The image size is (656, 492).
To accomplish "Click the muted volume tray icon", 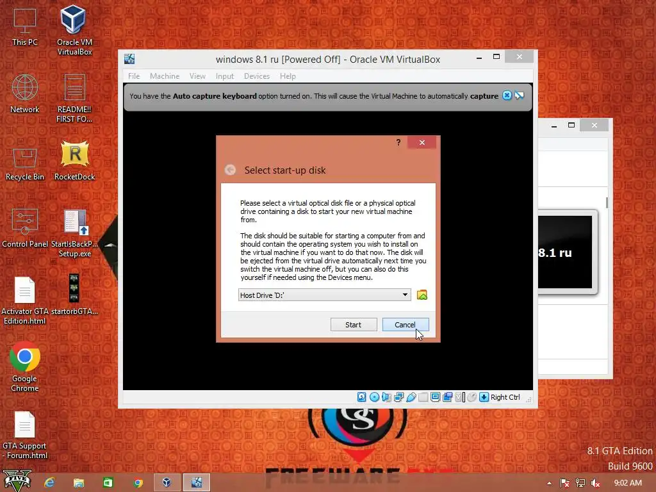I will pos(595,483).
